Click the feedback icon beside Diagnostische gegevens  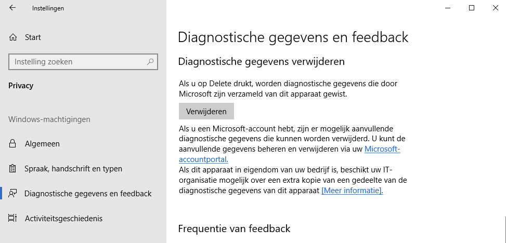click(13, 194)
